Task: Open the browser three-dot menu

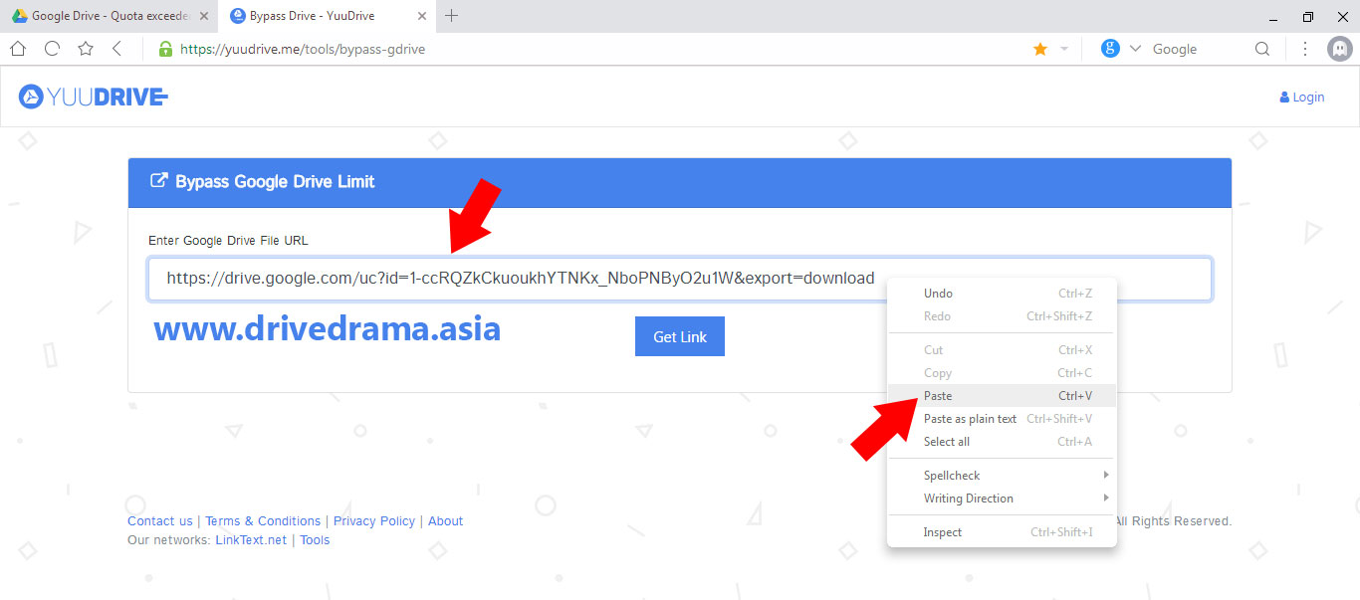Action: [1305, 49]
